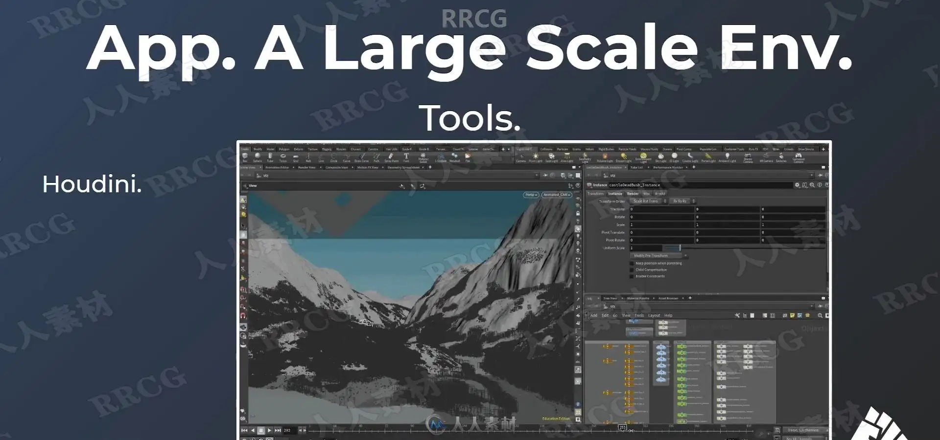Screen dimensions: 940x440
Task: Open the Polygon shelf tab
Action: (x=284, y=149)
